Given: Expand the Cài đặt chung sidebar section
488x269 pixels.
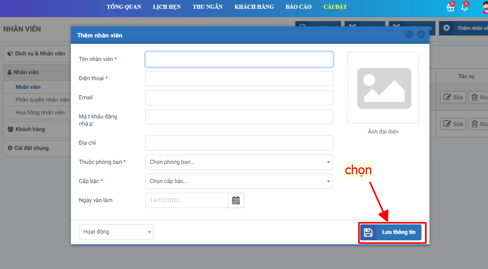Looking at the screenshot, I should coord(31,148).
